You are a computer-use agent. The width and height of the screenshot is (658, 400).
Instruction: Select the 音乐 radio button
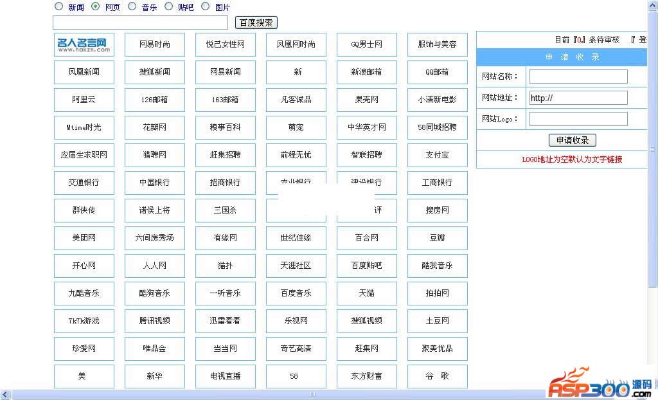pos(132,6)
